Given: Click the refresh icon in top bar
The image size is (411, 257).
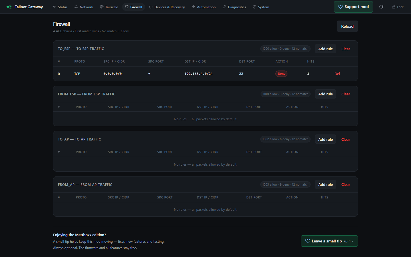Looking at the screenshot, I should [x=381, y=7].
